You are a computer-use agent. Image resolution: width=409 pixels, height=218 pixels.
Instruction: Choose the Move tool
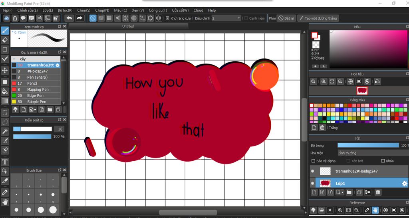point(5,70)
